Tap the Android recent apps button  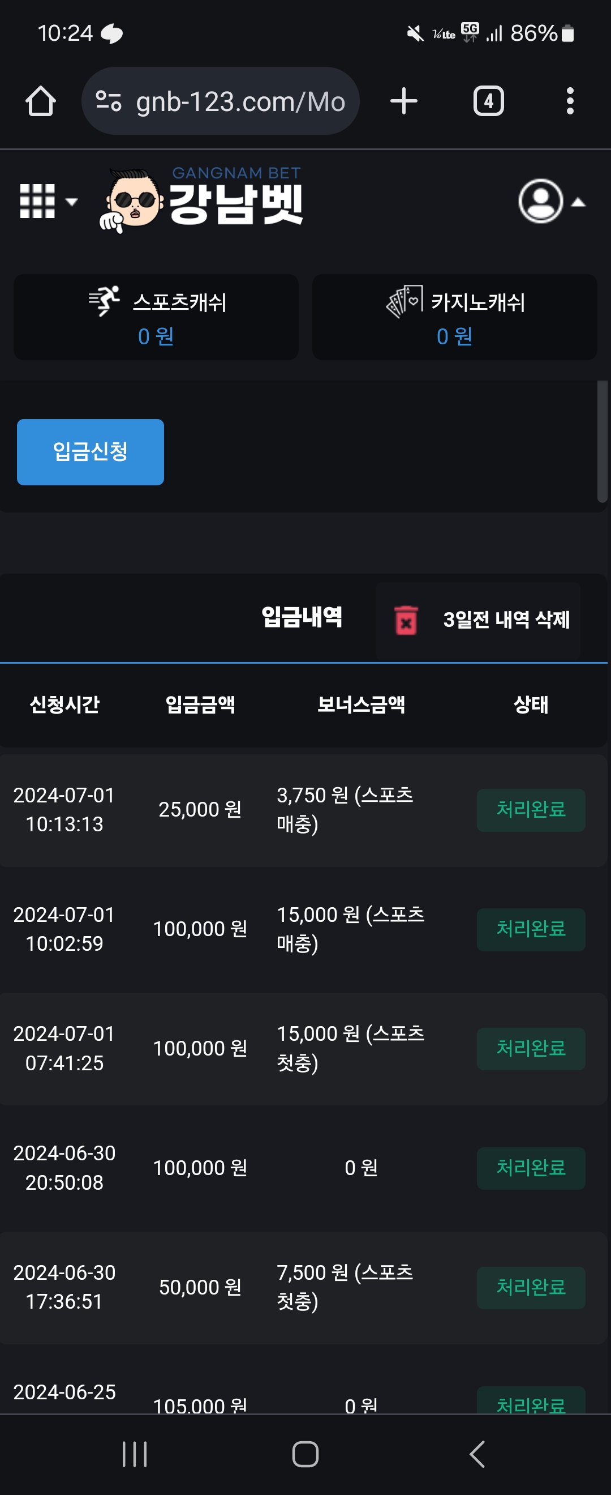[x=135, y=1454]
